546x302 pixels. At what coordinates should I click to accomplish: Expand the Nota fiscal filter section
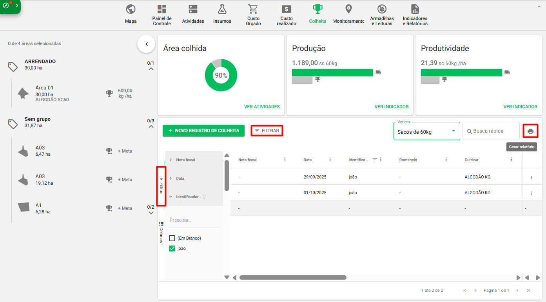pyautogui.click(x=171, y=160)
